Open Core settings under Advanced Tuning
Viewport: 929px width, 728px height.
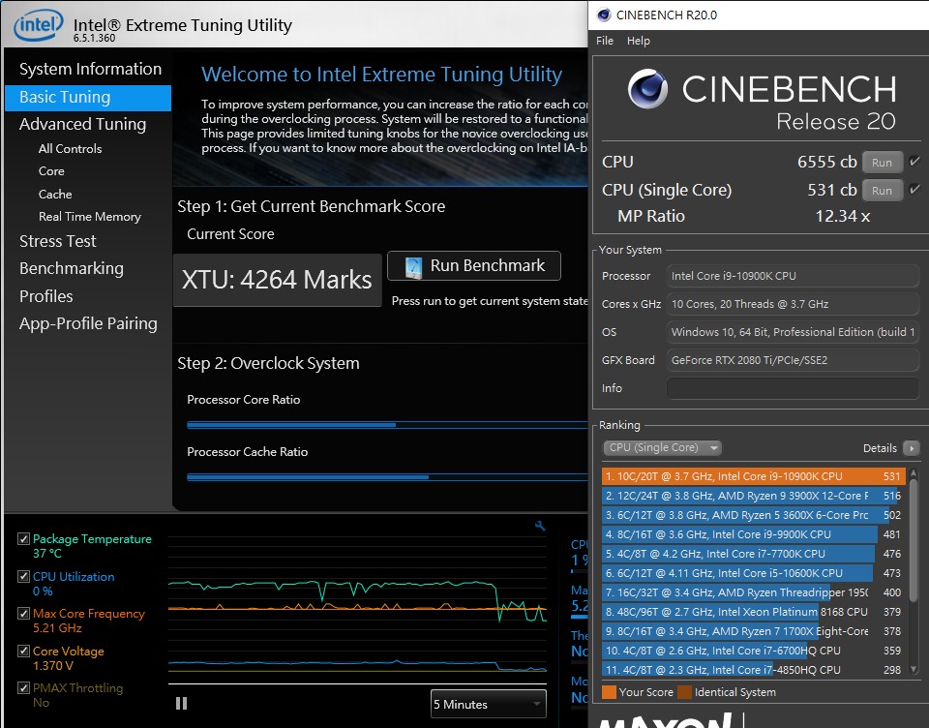pos(51,171)
